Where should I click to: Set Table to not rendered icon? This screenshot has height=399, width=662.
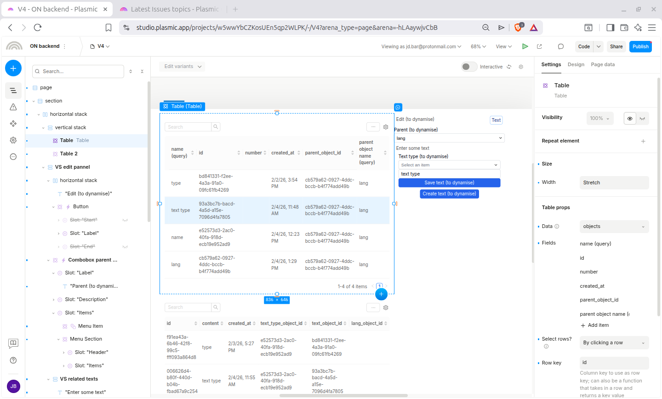pos(642,119)
